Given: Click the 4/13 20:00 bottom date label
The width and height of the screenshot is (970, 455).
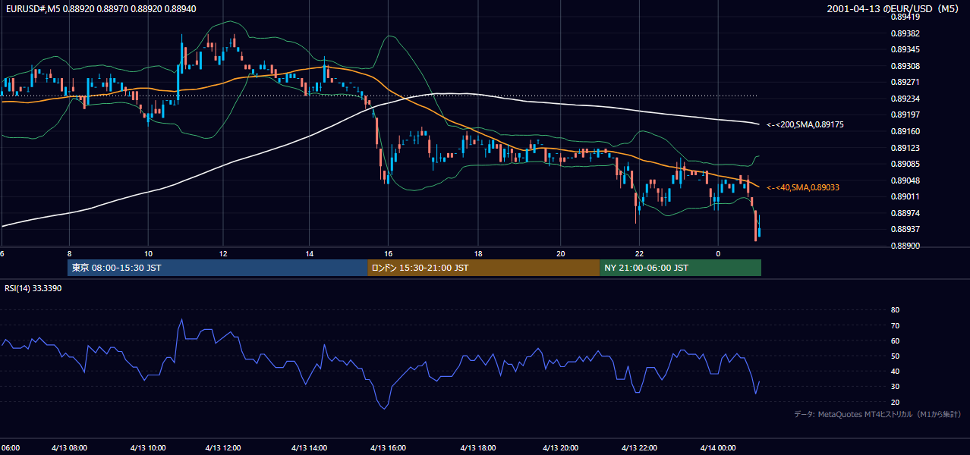Looking at the screenshot, I should point(561,448).
